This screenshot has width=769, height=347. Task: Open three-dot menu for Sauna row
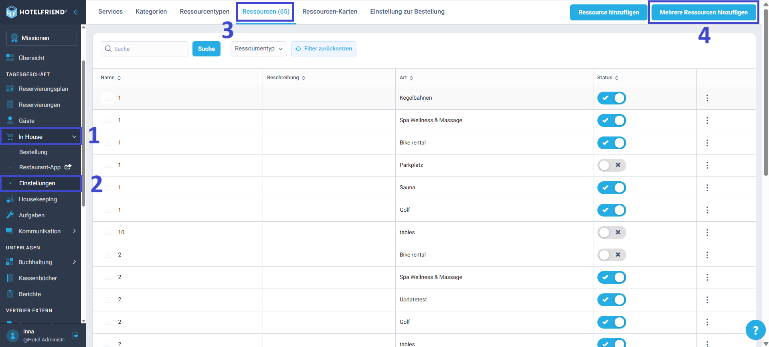pos(707,188)
